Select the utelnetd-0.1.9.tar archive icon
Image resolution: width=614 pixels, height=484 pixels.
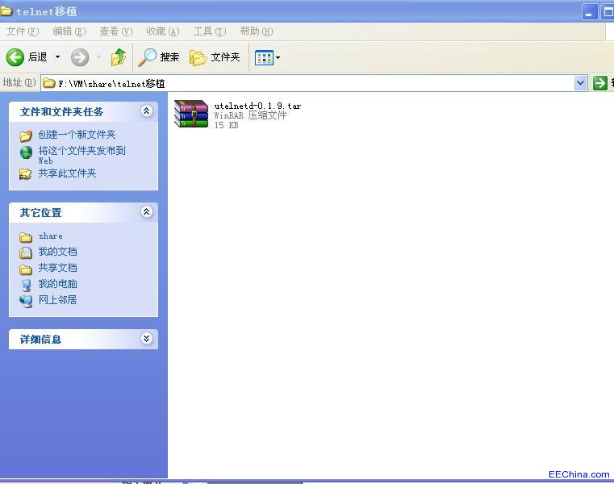tap(191, 114)
